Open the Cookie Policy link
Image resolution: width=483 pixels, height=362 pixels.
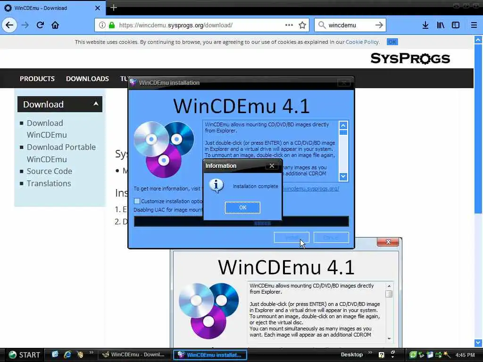(x=362, y=42)
